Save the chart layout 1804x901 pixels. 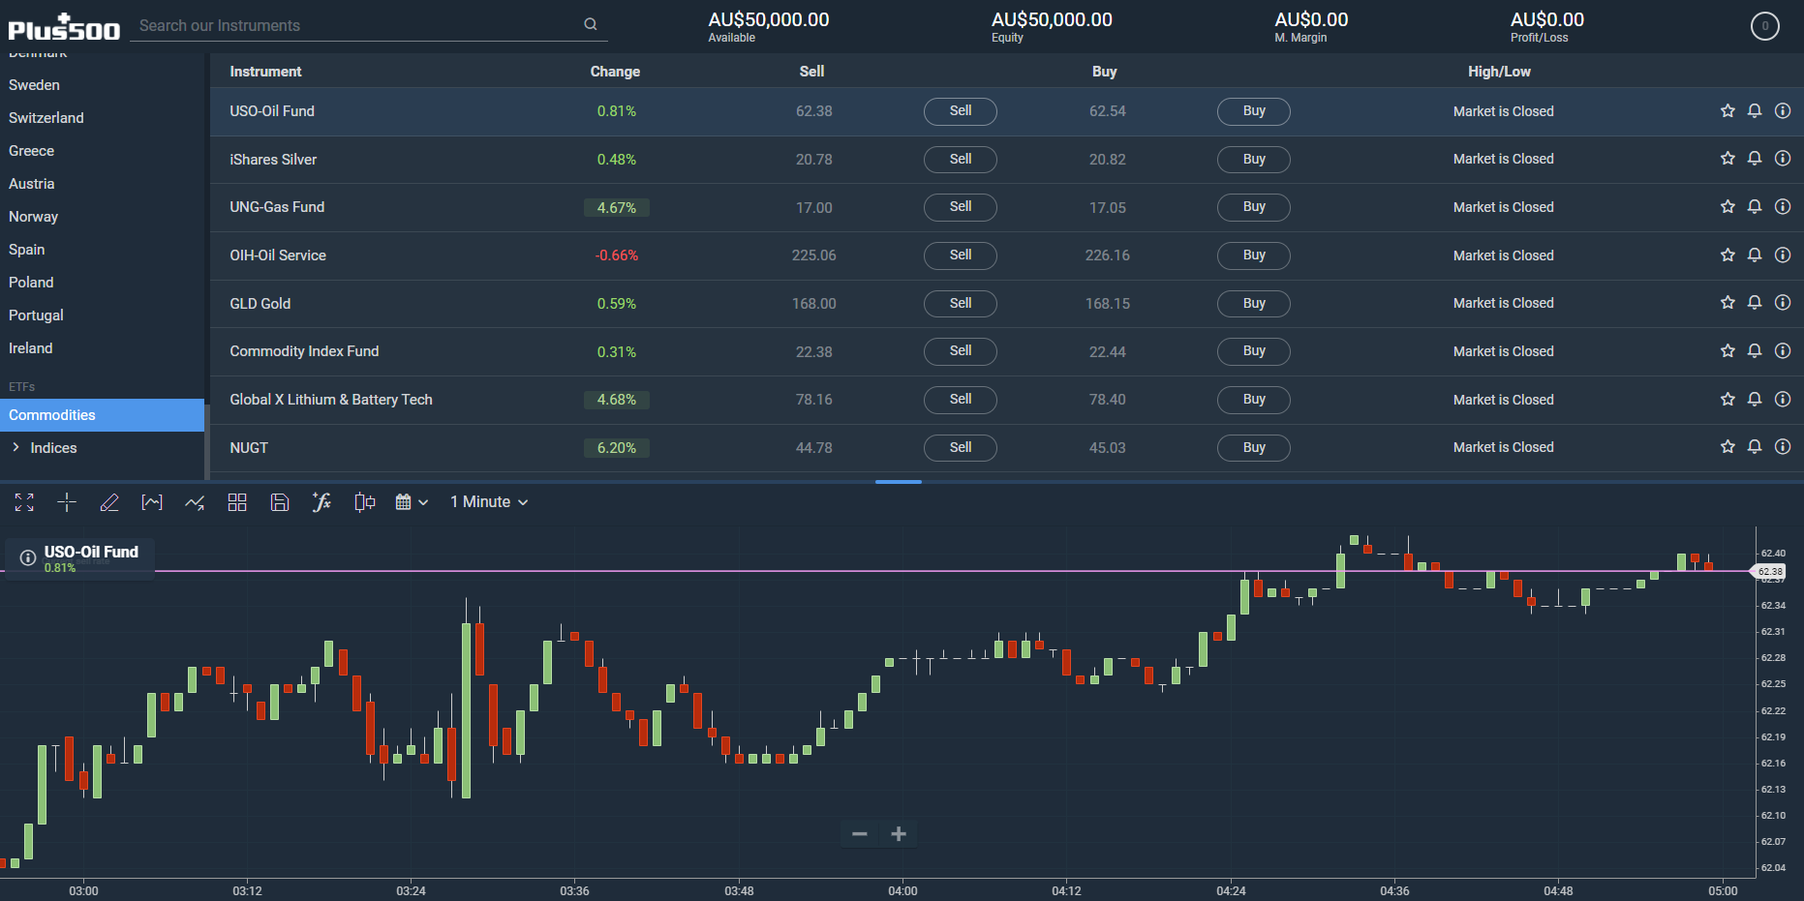pos(280,502)
